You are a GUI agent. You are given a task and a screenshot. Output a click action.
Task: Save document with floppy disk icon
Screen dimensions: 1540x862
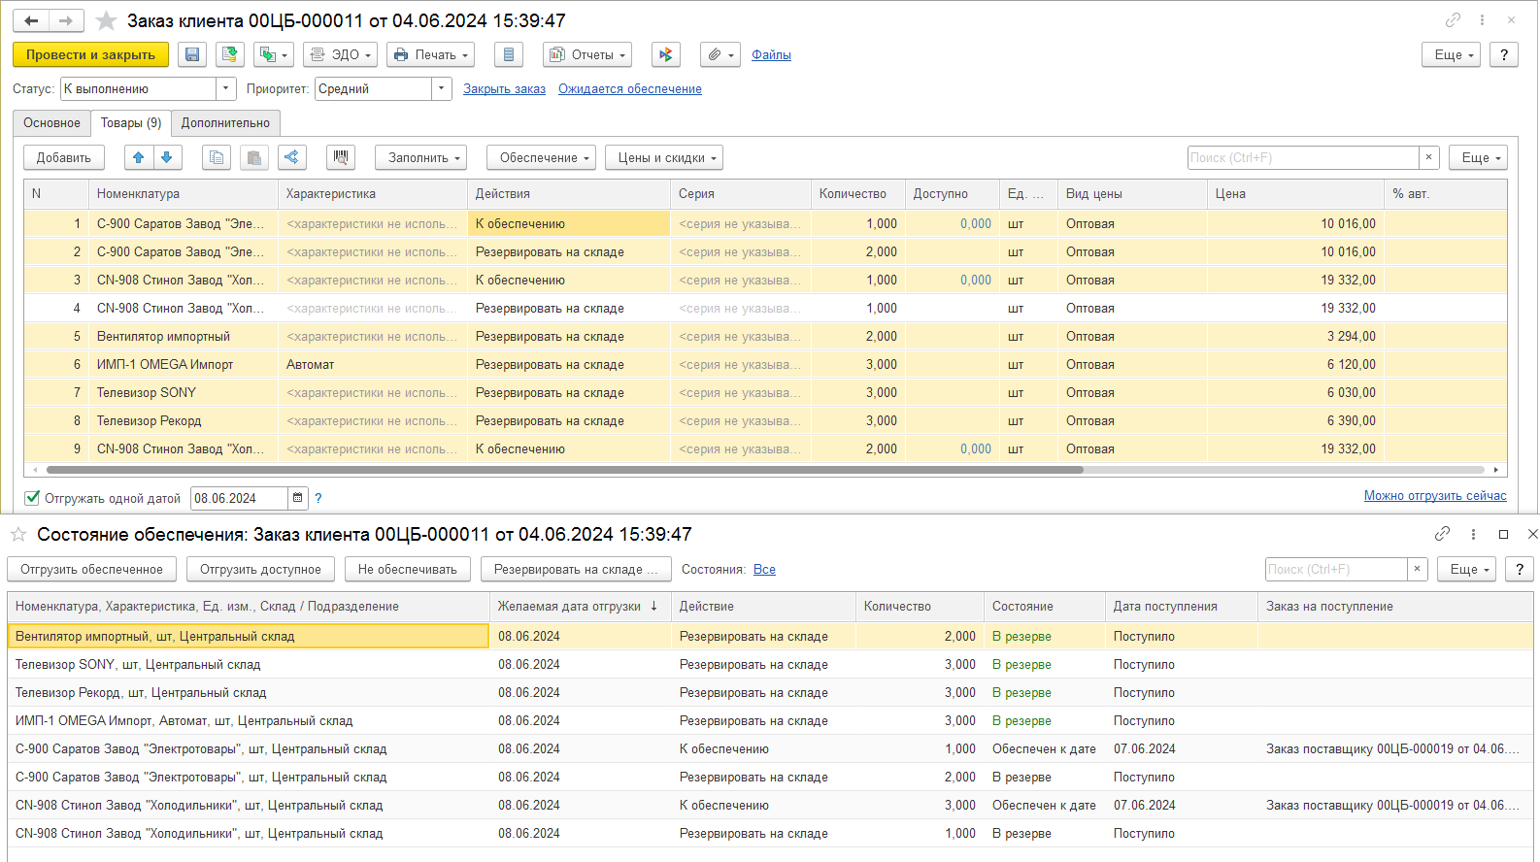(192, 54)
